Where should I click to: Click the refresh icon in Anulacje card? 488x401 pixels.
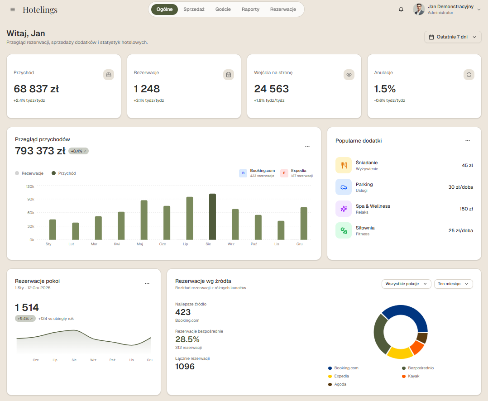(469, 75)
